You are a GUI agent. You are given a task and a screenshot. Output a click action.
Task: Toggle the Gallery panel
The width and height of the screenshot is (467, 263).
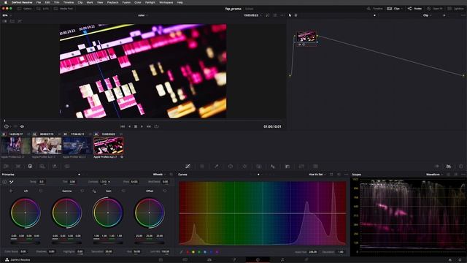coord(24,9)
